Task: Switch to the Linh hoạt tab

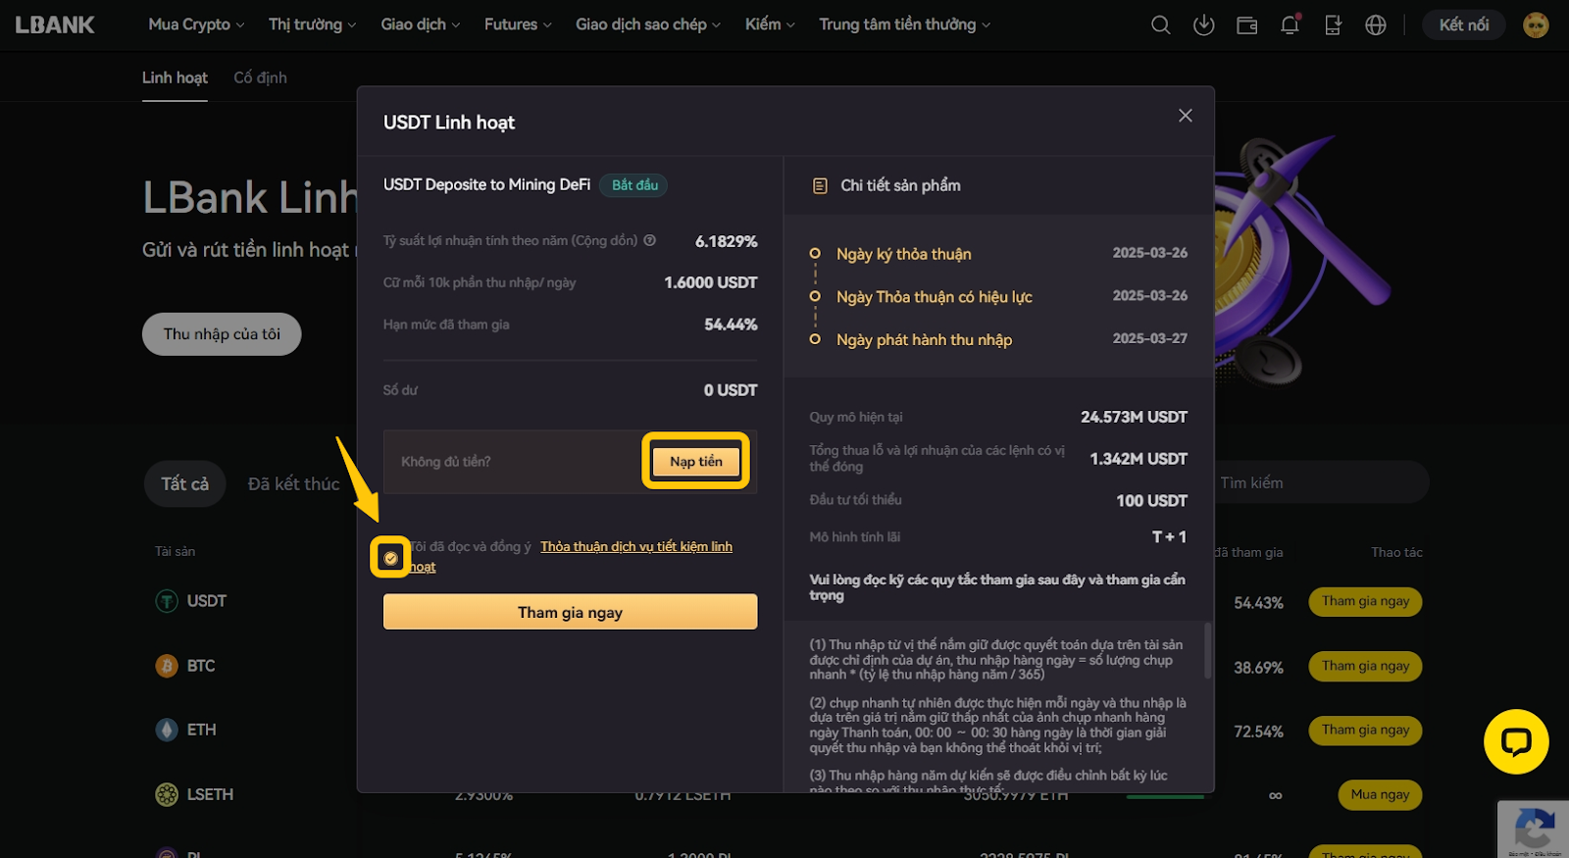Action: coord(175,77)
